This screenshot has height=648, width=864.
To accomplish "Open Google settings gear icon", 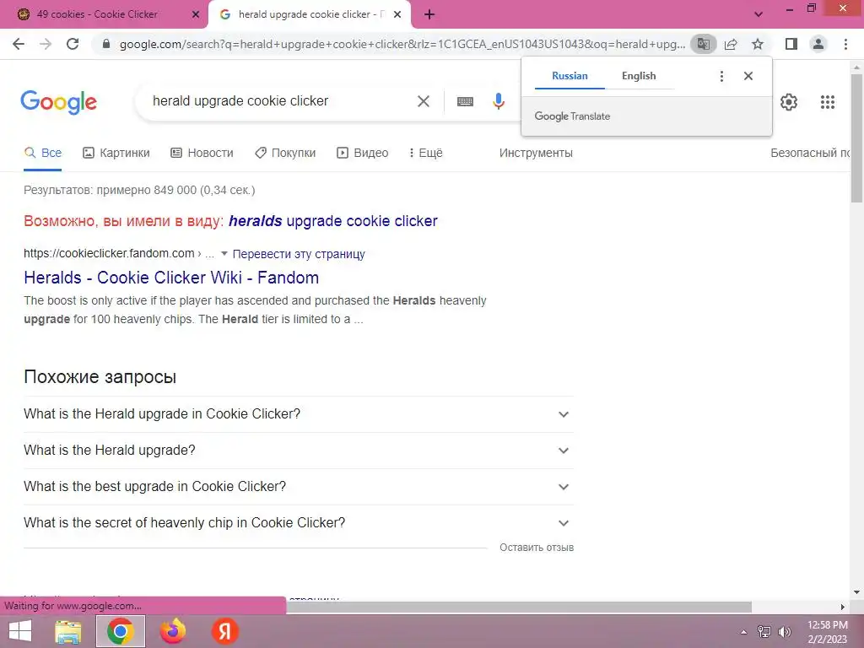I will coord(789,102).
